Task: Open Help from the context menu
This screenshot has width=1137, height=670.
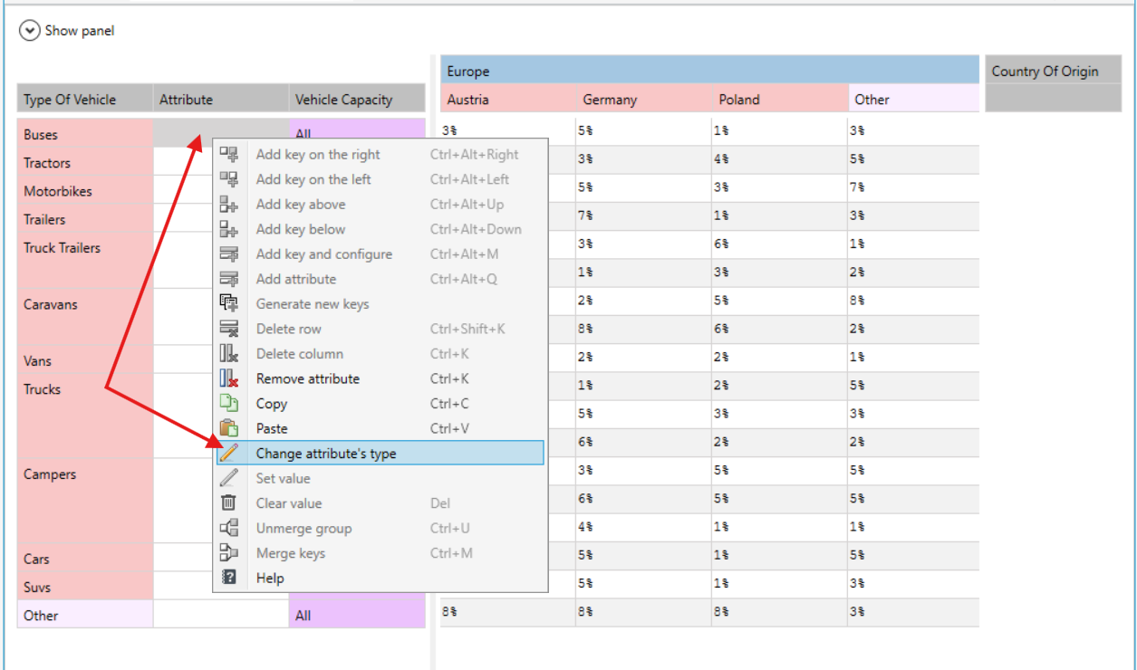Action: [381, 578]
